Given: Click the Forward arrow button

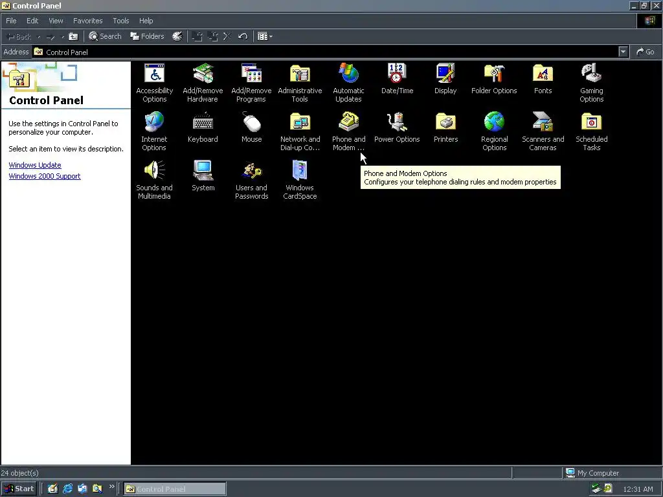Looking at the screenshot, I should pos(51,37).
